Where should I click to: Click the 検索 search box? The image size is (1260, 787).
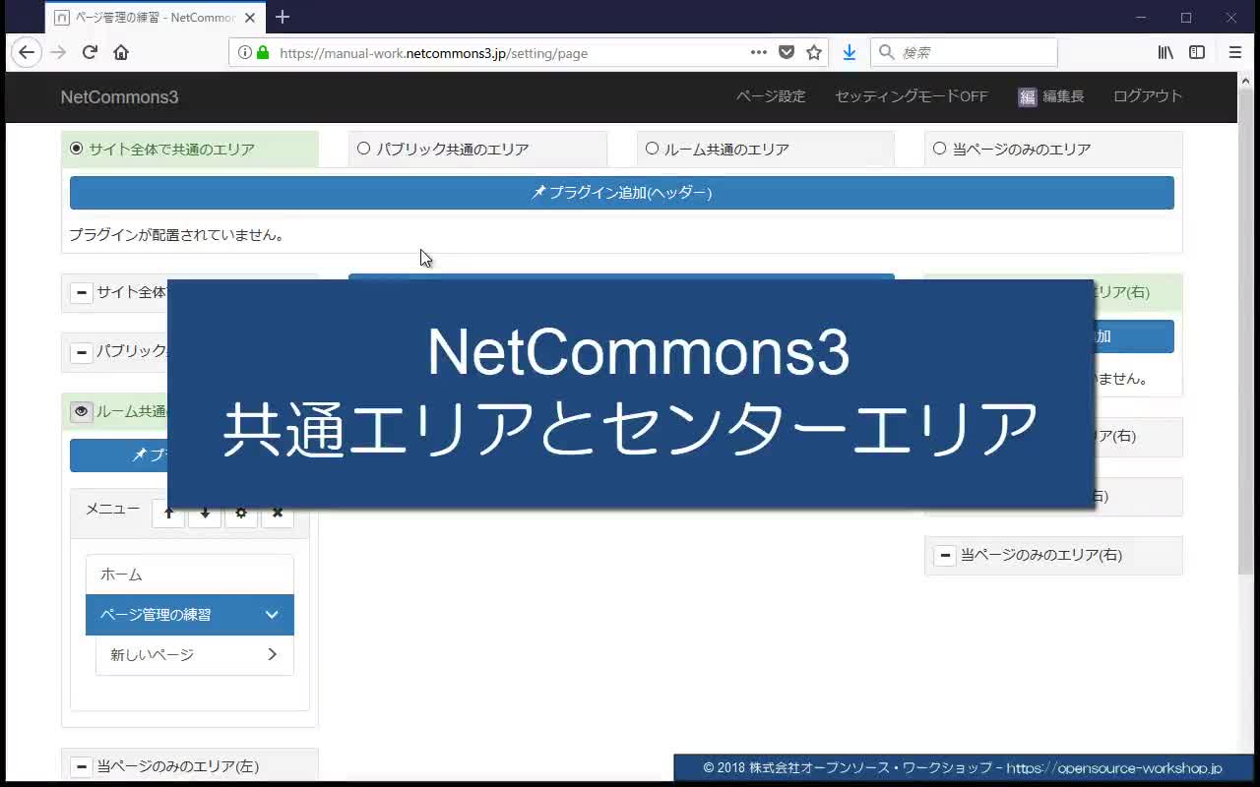pyautogui.click(x=965, y=52)
